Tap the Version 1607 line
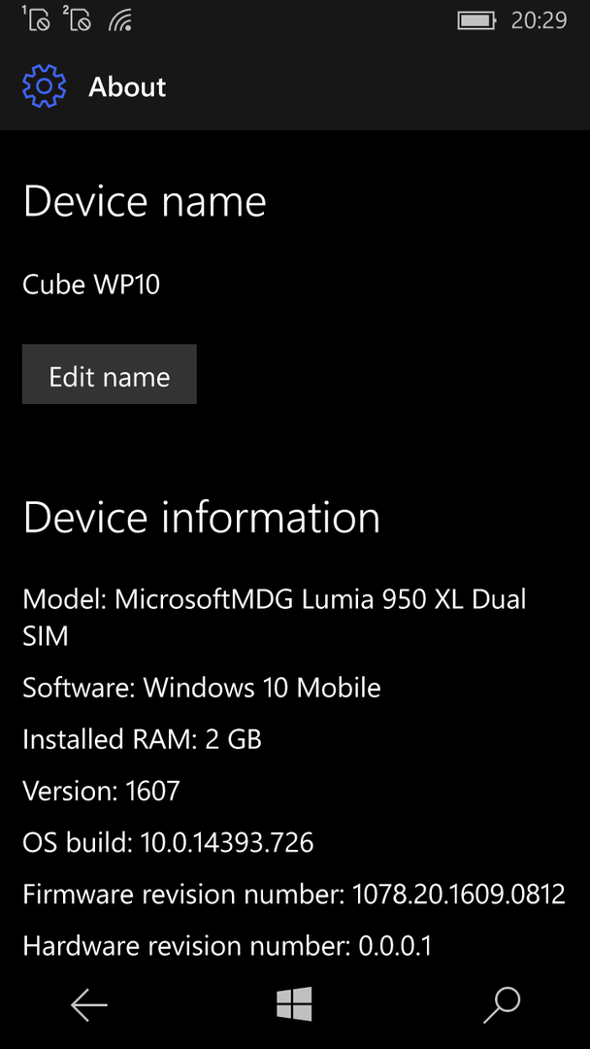This screenshot has width=590, height=1049. 102,792
